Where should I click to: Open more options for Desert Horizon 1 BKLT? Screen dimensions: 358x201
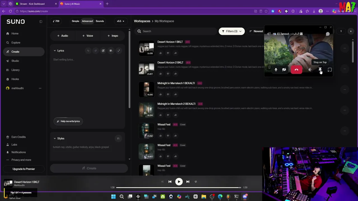click(x=345, y=48)
